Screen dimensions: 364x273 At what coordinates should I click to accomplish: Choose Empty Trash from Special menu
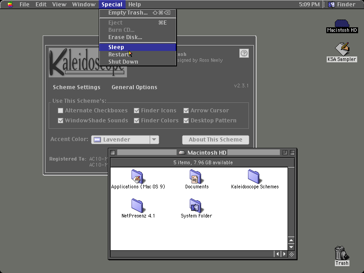pos(138,13)
